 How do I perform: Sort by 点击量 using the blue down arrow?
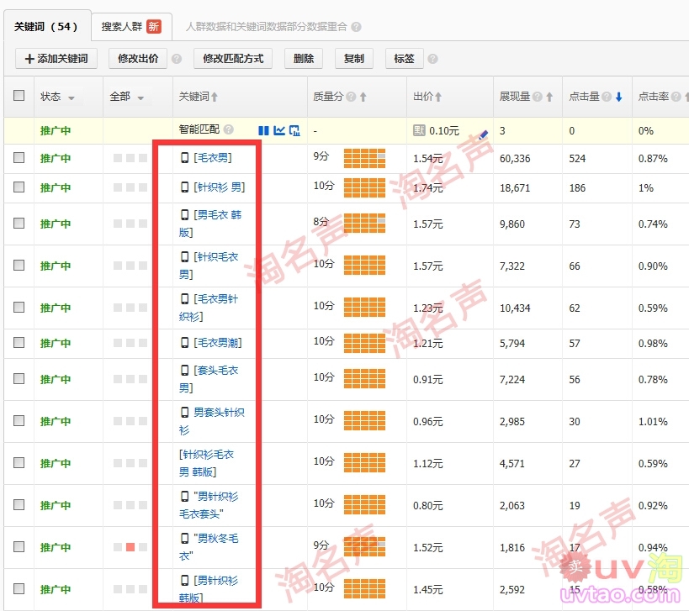[x=619, y=97]
